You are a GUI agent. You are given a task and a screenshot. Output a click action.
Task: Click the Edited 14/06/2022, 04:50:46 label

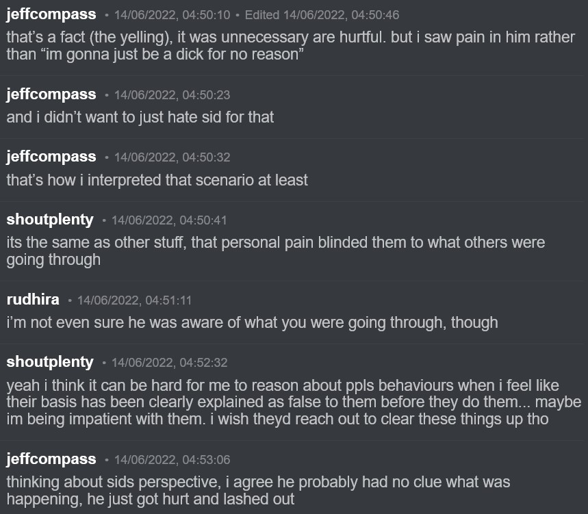(x=322, y=15)
